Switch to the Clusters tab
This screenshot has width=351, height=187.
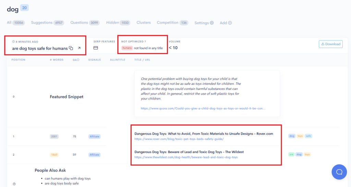(144, 23)
